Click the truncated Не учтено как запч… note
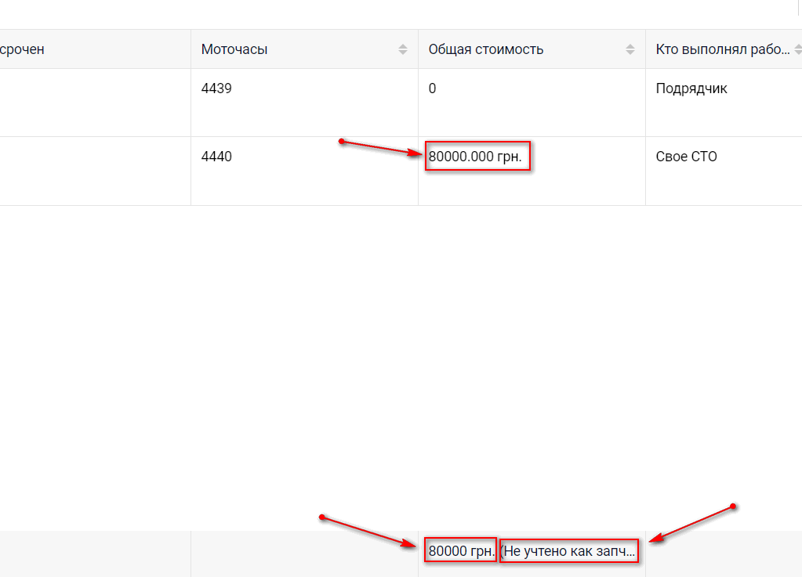The height and width of the screenshot is (577, 802). pyautogui.click(x=568, y=551)
